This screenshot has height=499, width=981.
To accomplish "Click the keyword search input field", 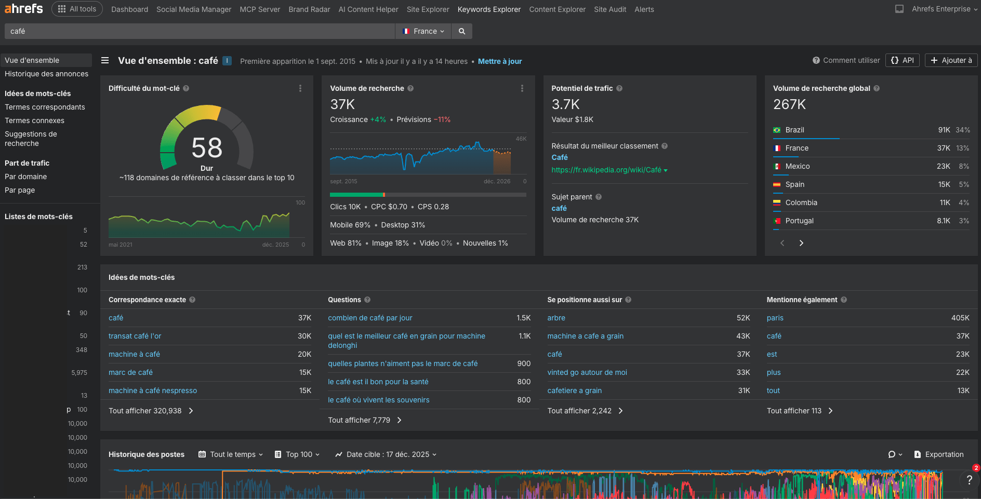I will click(x=200, y=31).
